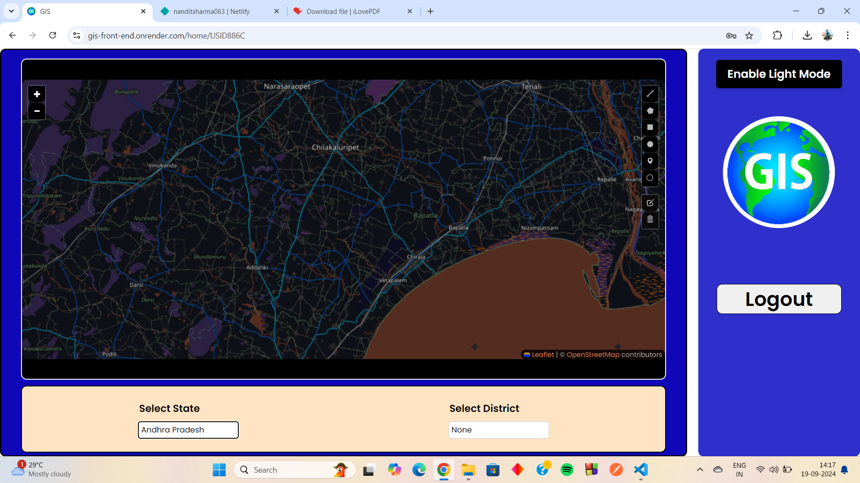Switch to nanditsharma063 Netlify tab
The height and width of the screenshot is (483, 860).
coord(211,11)
